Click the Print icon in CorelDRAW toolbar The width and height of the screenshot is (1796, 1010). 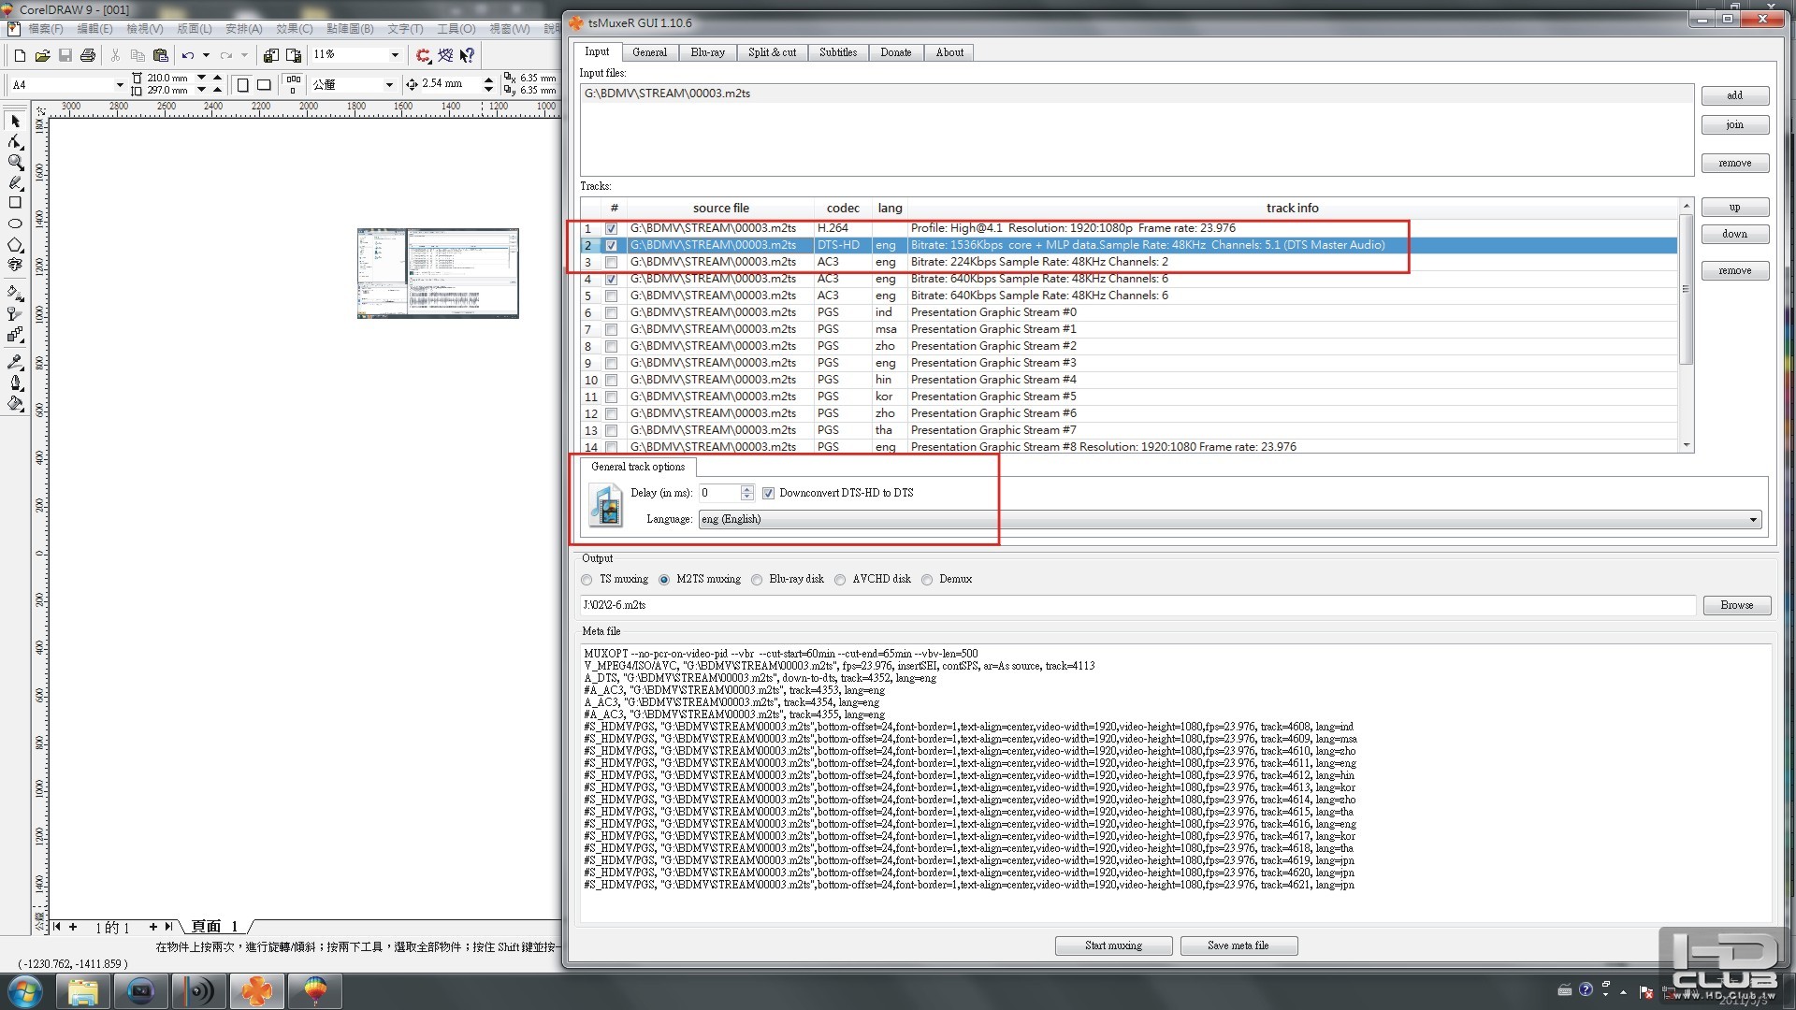[x=88, y=56]
